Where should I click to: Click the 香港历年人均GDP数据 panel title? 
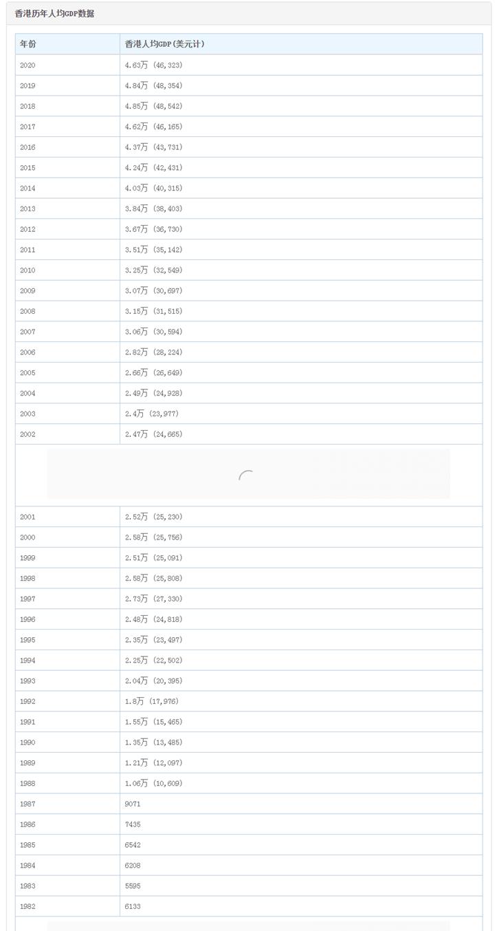click(55, 14)
